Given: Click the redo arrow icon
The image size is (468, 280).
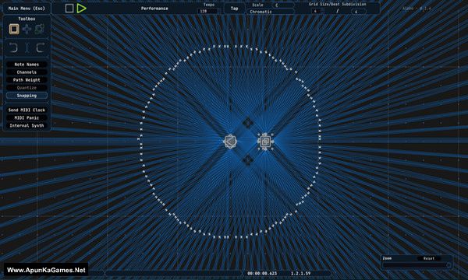Looking at the screenshot, I should coord(41,47).
